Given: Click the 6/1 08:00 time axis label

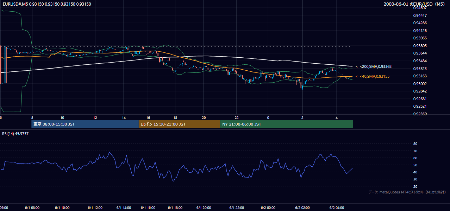Looking at the screenshot, I should point(32,208).
